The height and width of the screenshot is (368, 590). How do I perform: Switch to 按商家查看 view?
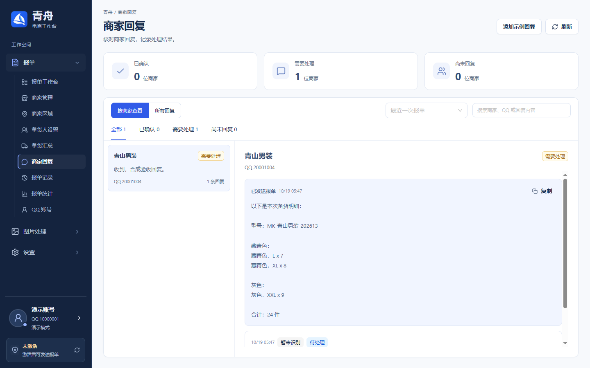tap(130, 110)
